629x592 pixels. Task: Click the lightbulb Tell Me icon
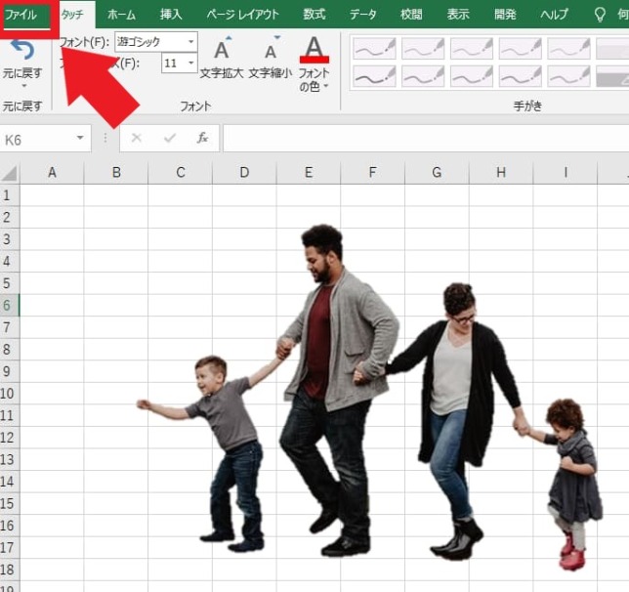pyautogui.click(x=600, y=15)
